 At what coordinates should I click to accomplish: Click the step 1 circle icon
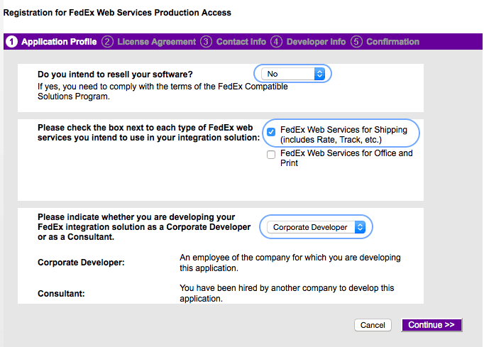pyautogui.click(x=12, y=42)
